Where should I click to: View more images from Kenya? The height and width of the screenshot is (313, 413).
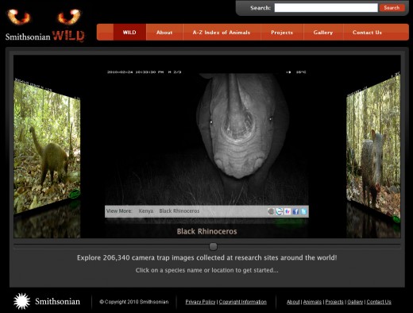coord(146,211)
